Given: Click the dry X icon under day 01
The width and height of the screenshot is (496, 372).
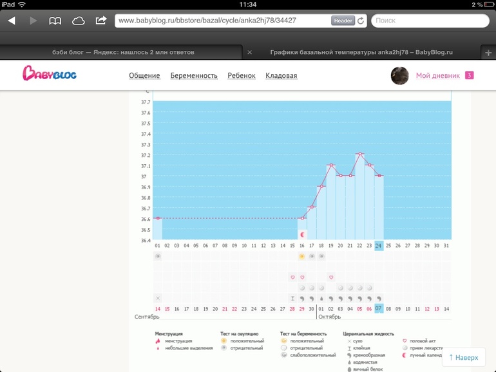Looking at the screenshot, I should (158, 298).
